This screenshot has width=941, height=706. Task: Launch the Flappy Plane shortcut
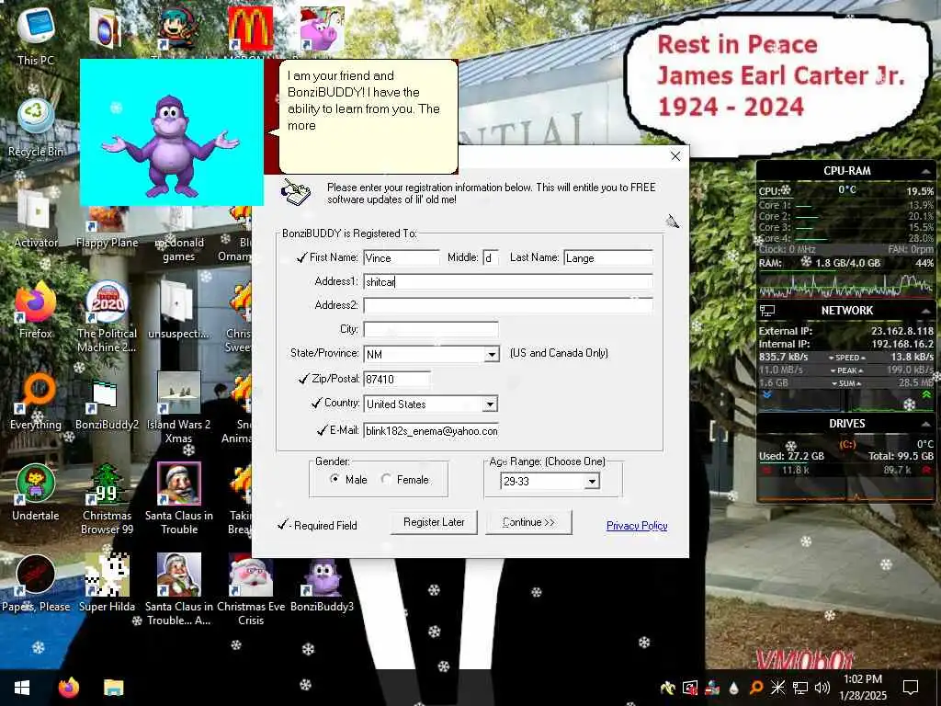pos(107,228)
